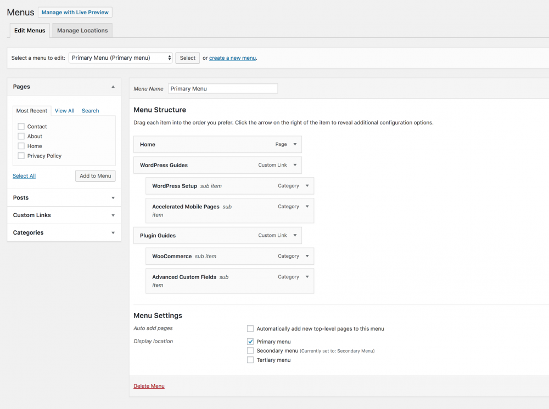Check the Tertiary menu display location
This screenshot has height=409, width=549.
pos(250,360)
